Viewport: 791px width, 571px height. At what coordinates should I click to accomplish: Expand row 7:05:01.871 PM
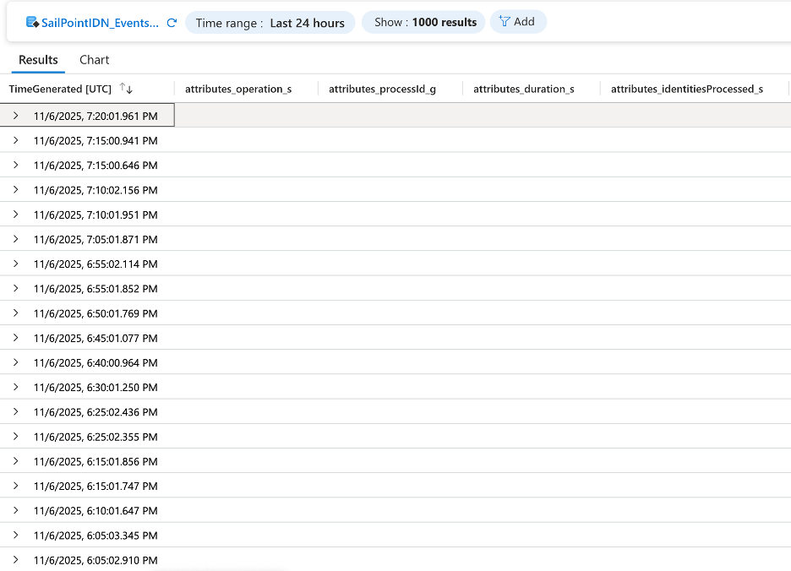(x=16, y=239)
